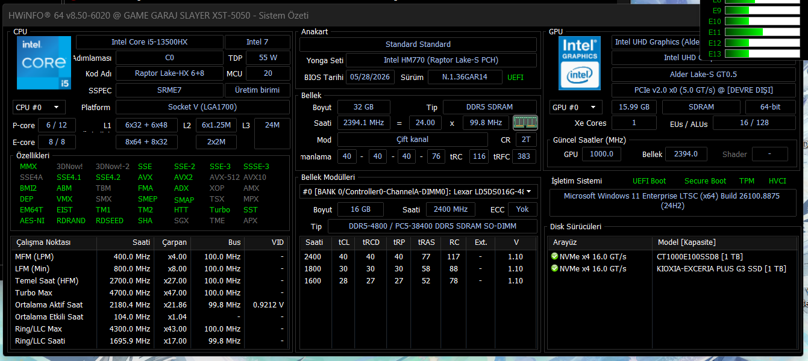
Task: Click the MCU value 20
Action: (x=268, y=73)
